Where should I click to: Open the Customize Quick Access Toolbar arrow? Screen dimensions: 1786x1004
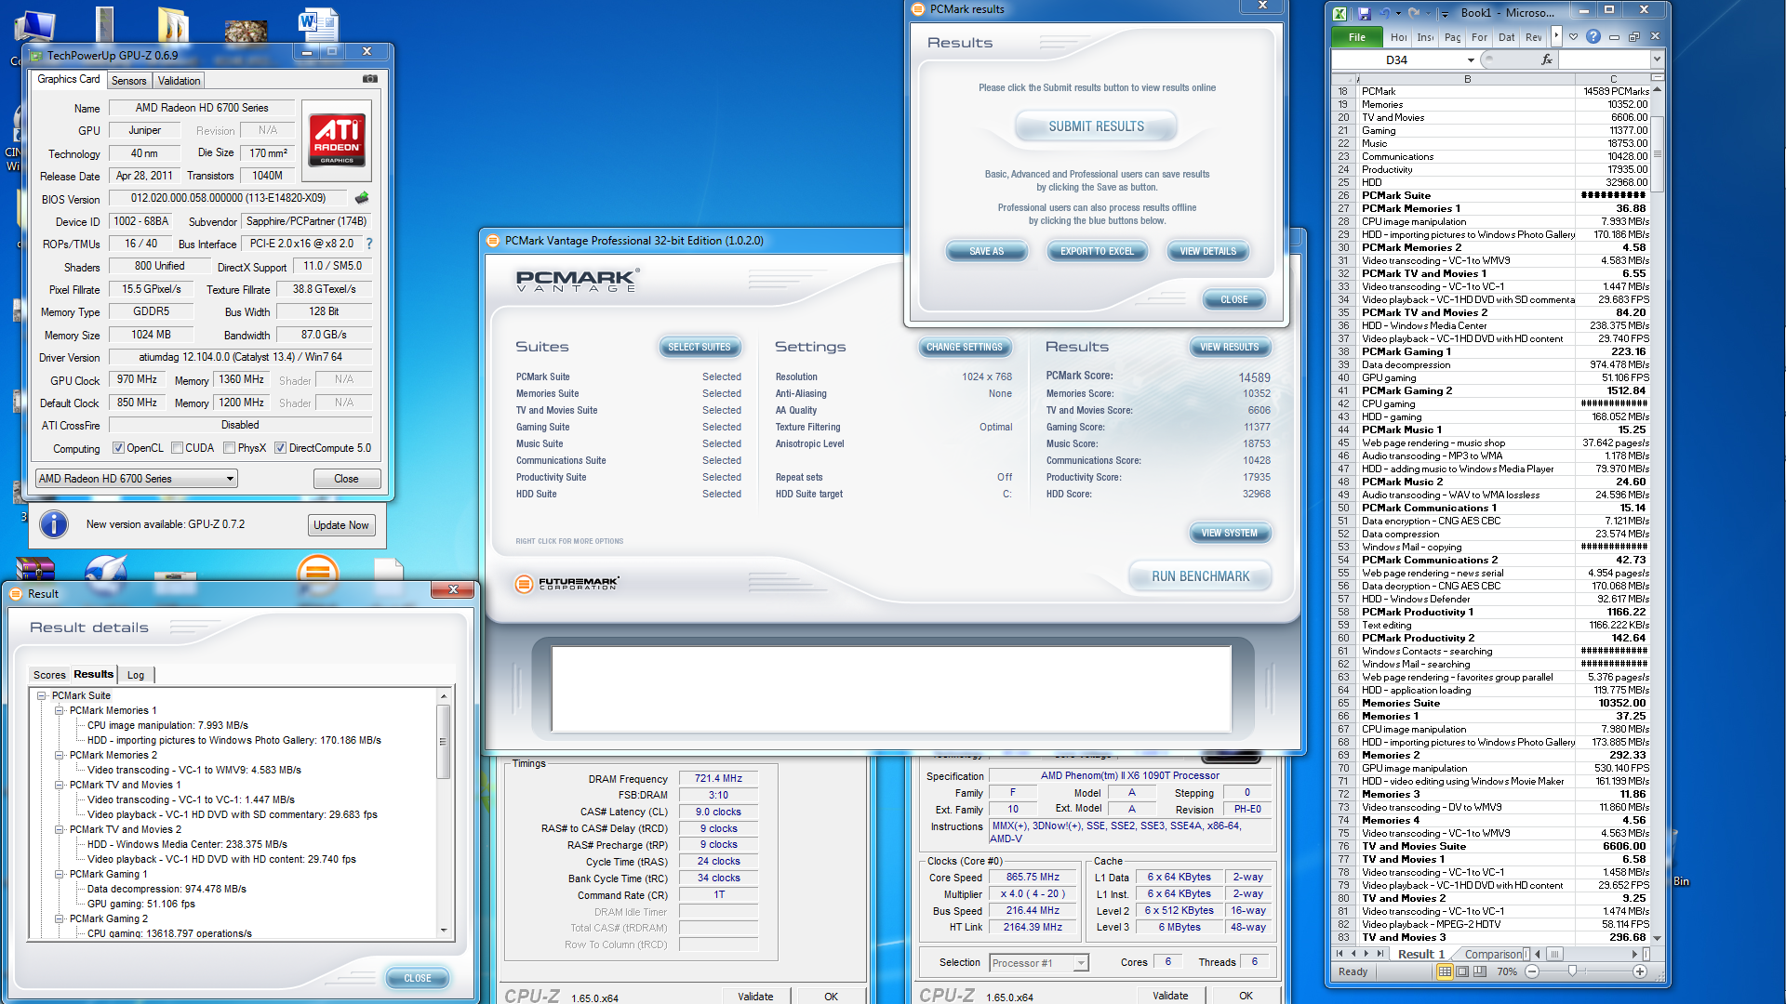pos(1445,13)
